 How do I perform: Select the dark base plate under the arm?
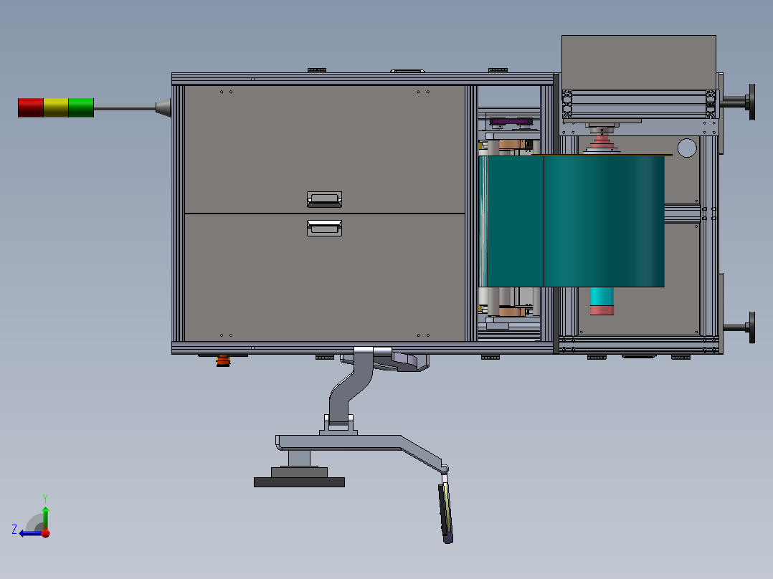(299, 482)
